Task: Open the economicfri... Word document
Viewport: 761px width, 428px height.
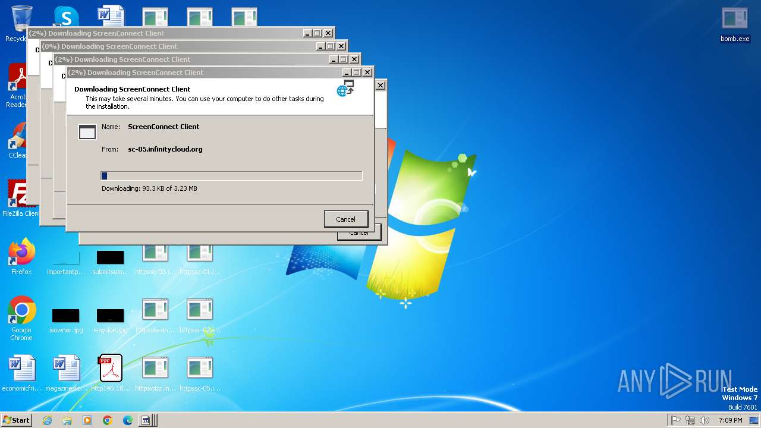Action: pyautogui.click(x=21, y=374)
